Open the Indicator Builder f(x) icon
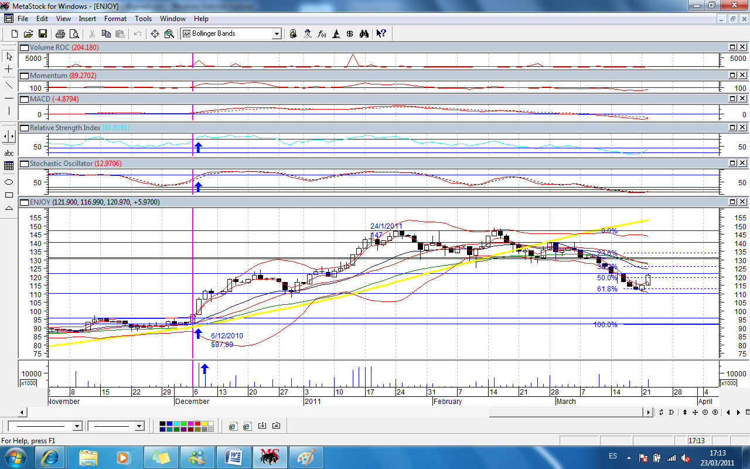The height and width of the screenshot is (469, 750). [322, 33]
